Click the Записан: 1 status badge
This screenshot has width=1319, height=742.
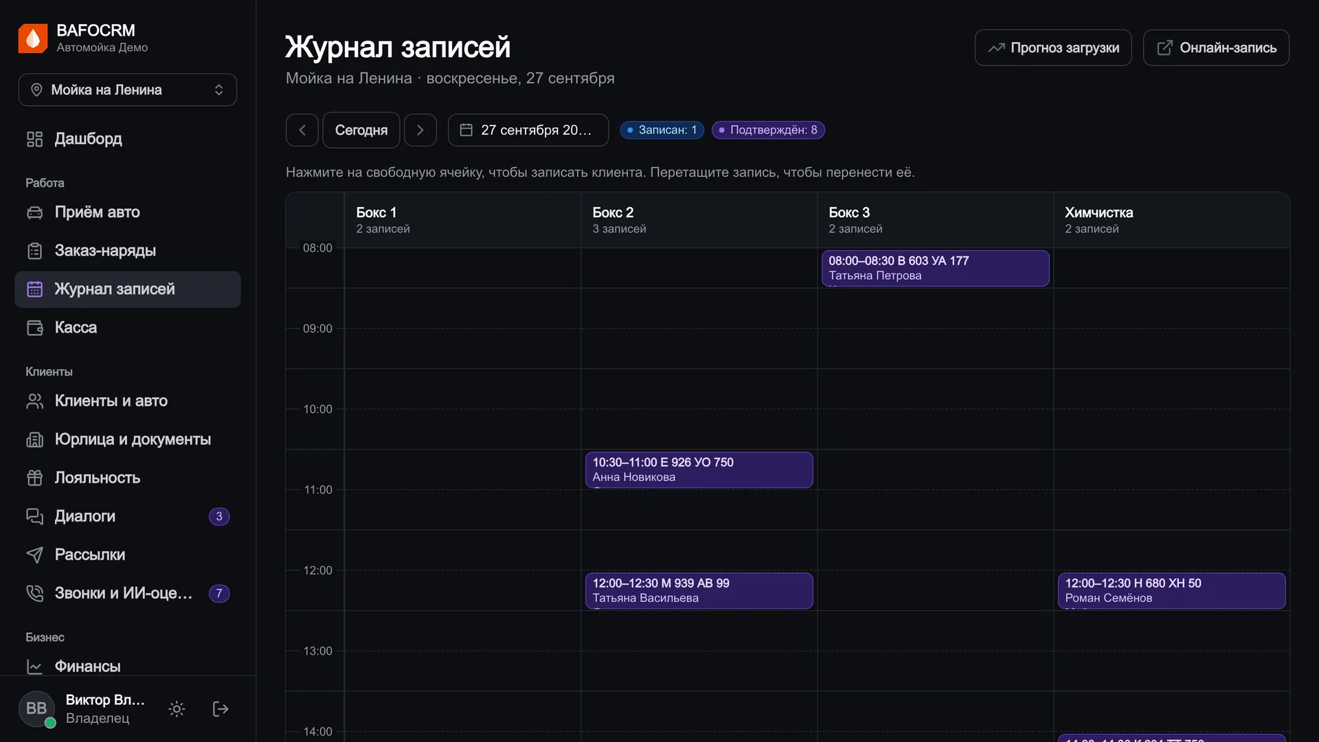point(662,131)
